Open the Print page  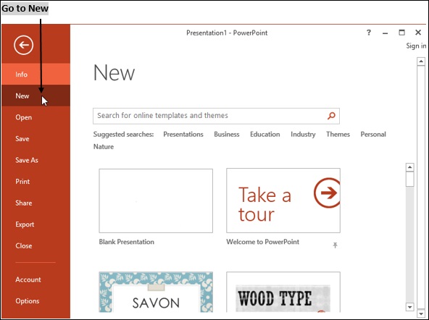[36, 182]
